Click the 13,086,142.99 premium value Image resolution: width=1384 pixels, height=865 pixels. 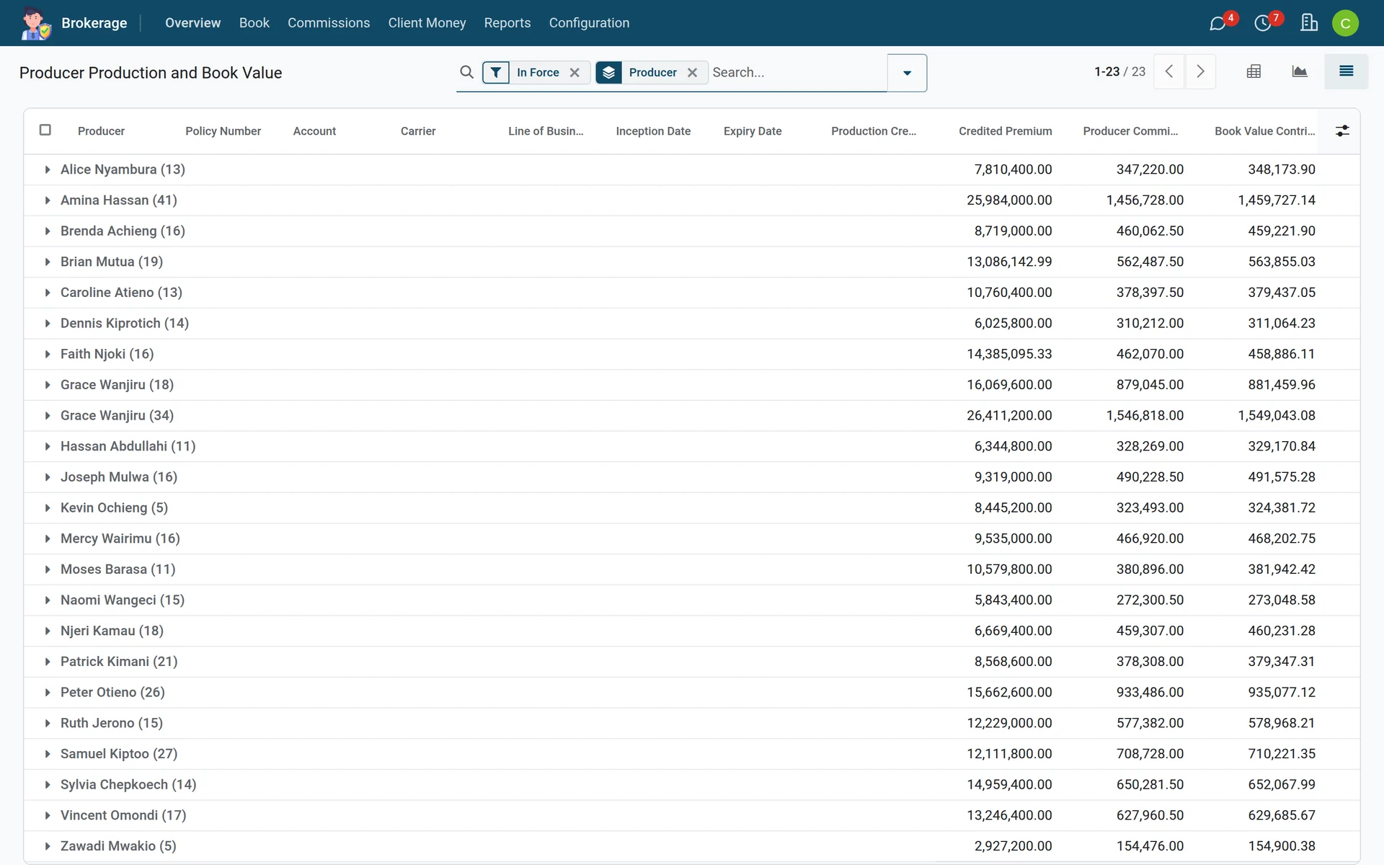pos(1009,262)
